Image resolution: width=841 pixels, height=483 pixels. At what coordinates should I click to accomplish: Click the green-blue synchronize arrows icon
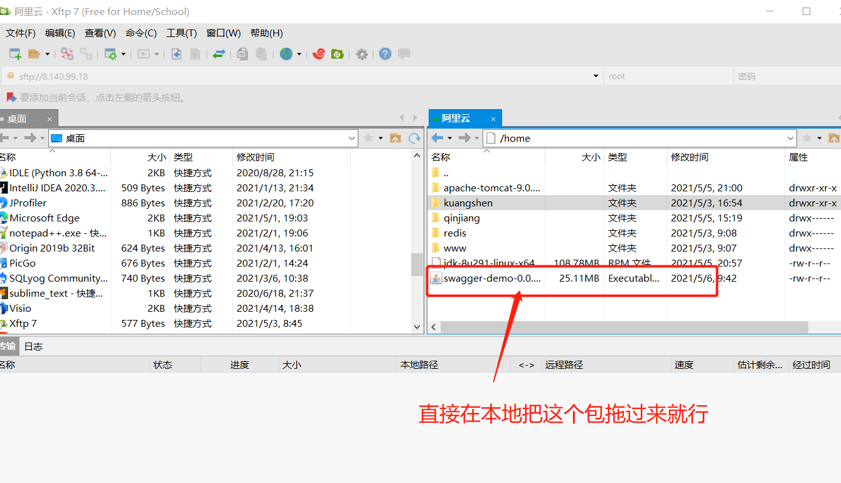pos(218,54)
